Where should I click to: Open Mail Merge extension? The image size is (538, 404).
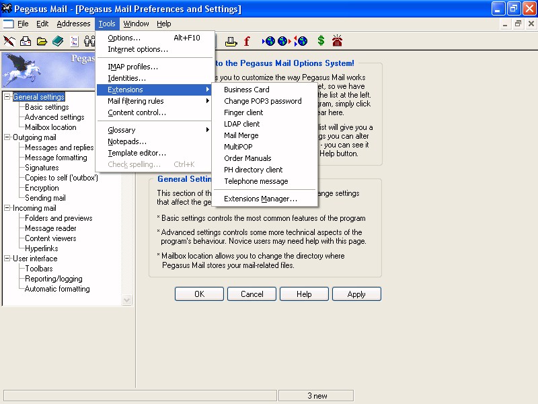tap(264, 135)
